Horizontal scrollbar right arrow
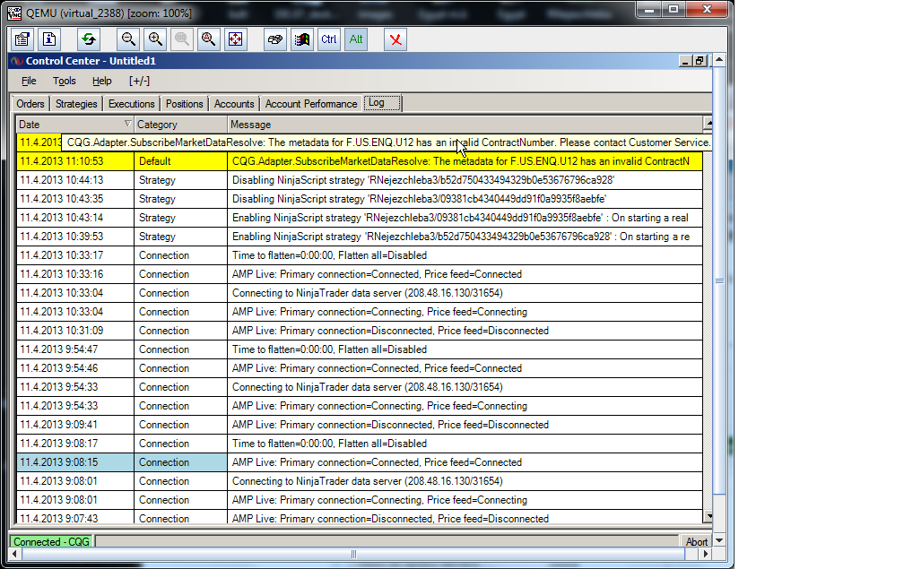Screen dimensions: 904x569 tap(705, 554)
